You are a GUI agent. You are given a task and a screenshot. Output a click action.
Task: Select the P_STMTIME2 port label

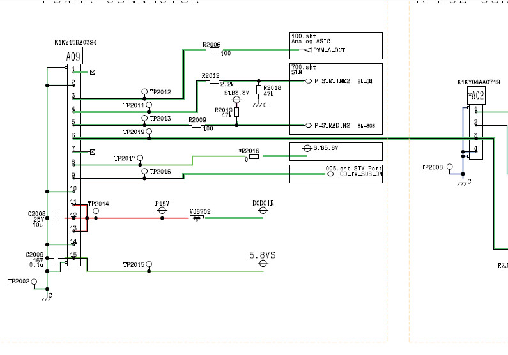click(x=332, y=81)
